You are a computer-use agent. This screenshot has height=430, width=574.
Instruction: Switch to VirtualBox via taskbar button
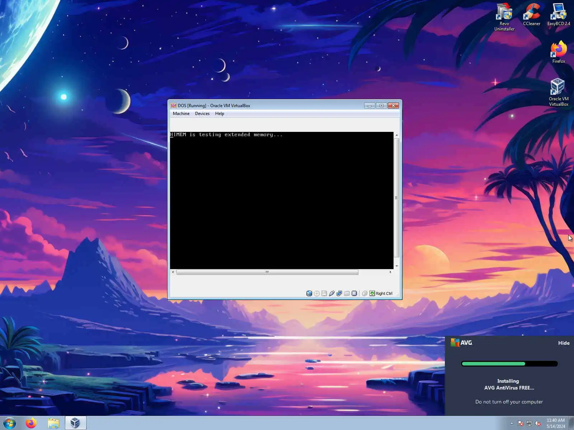point(75,423)
